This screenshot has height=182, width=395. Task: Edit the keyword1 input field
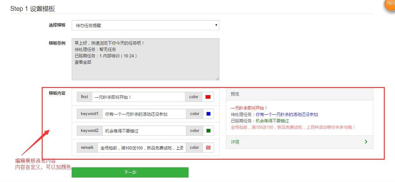144,114
